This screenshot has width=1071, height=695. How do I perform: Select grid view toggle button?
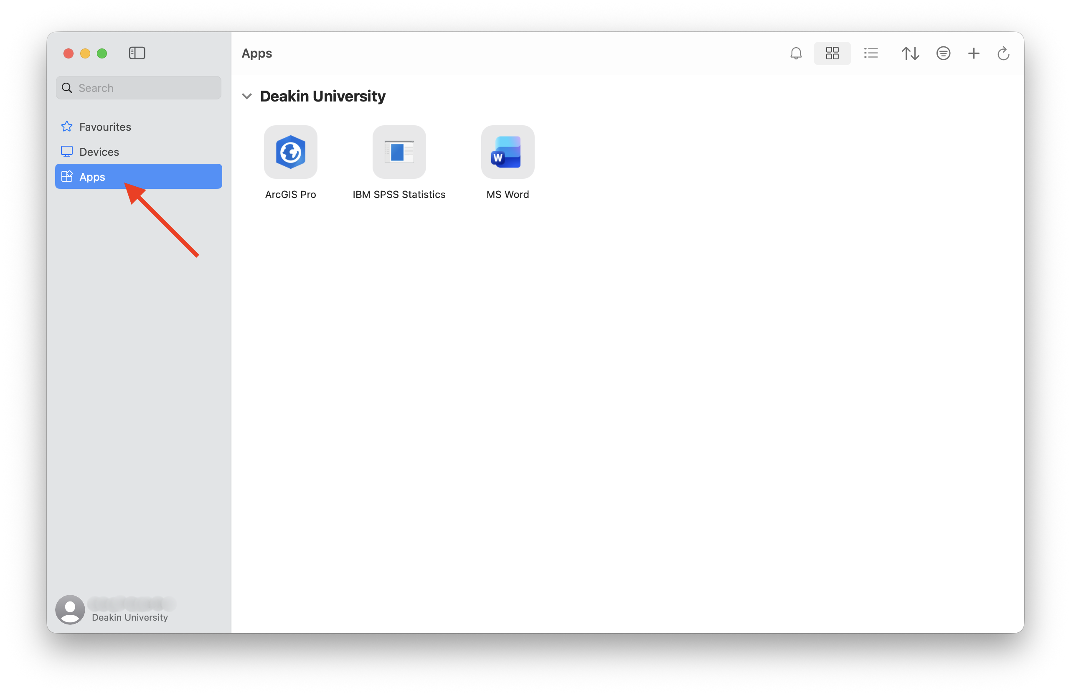click(x=832, y=53)
